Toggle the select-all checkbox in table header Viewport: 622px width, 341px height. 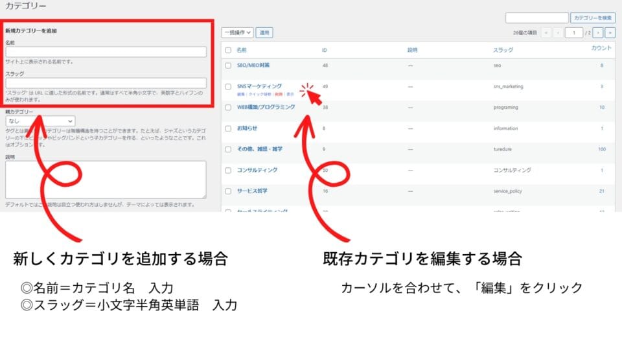click(x=228, y=50)
